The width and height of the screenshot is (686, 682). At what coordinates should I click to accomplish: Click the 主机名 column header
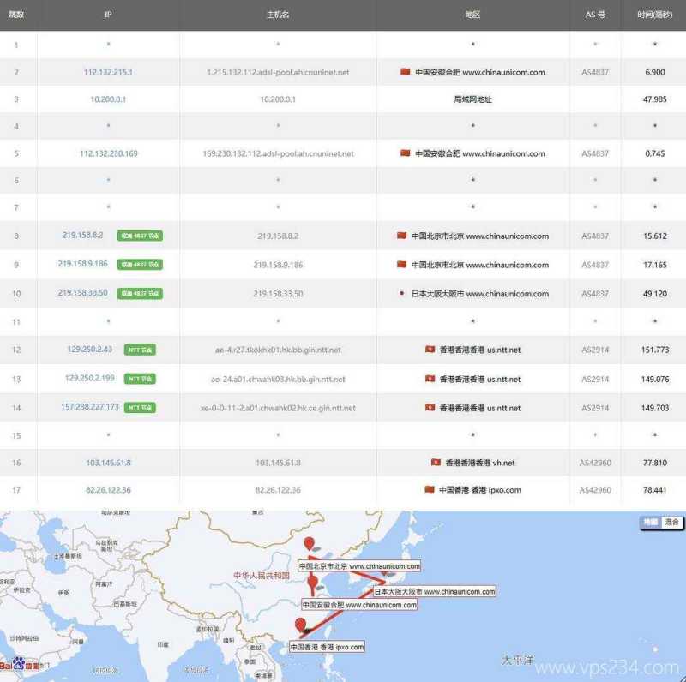pyautogui.click(x=277, y=15)
